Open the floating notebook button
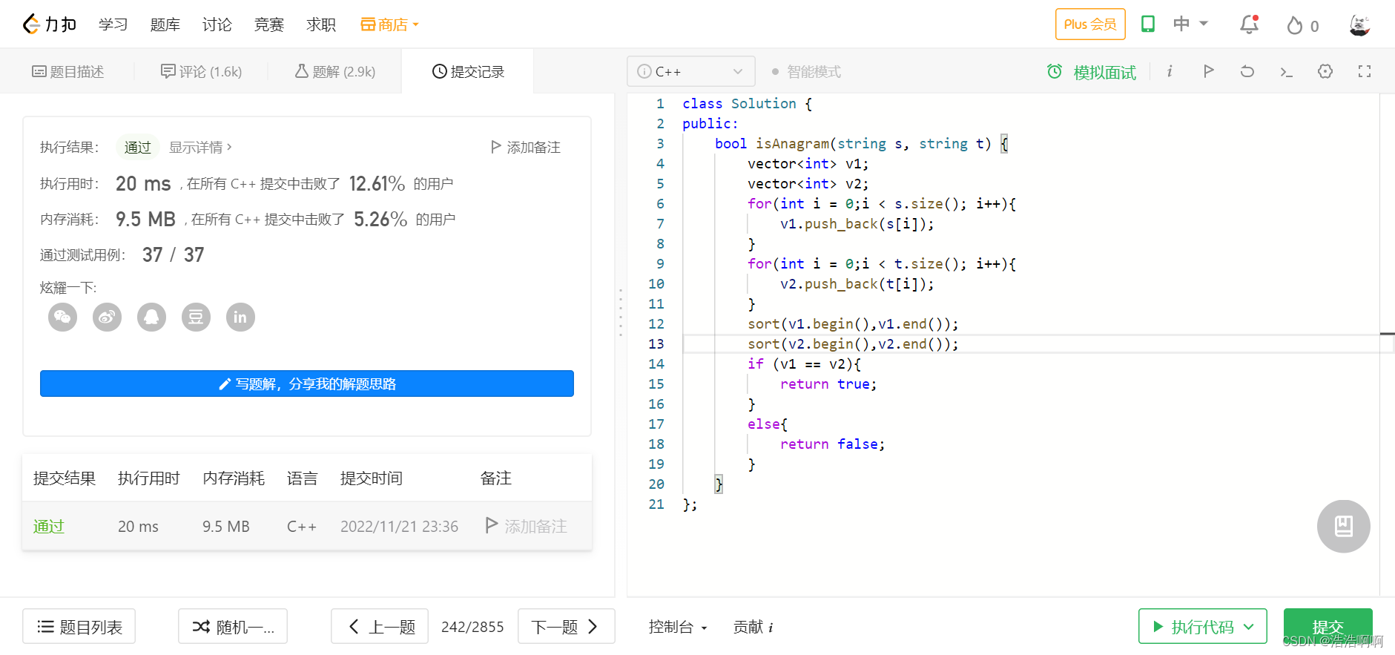Screen dimensions: 1395x655 pyautogui.click(x=1343, y=526)
